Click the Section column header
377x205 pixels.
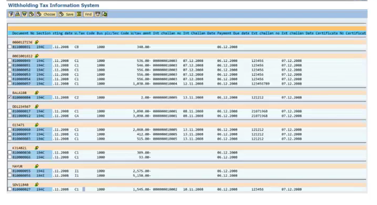(43, 33)
